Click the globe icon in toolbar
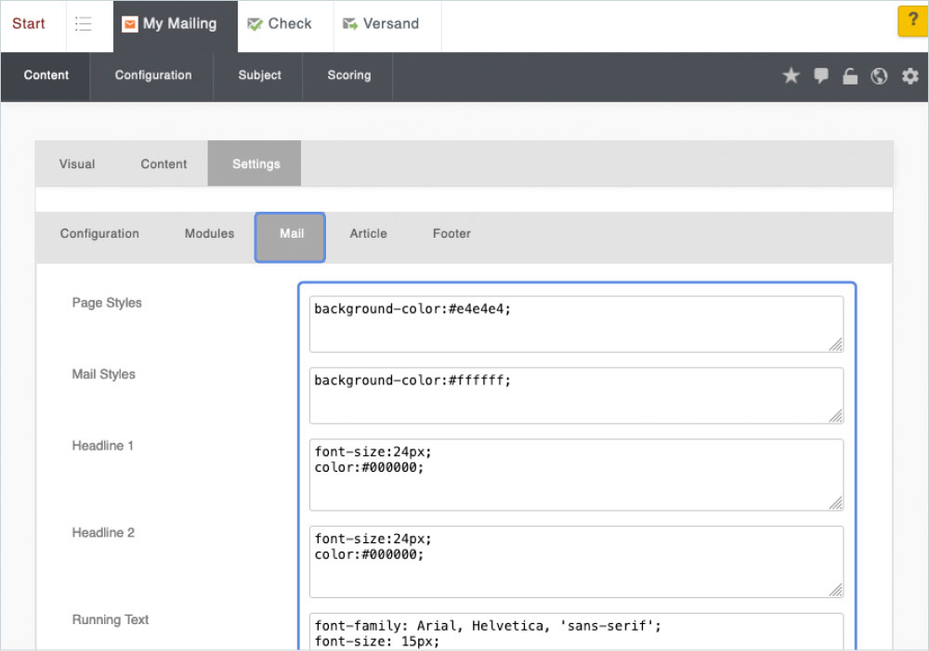 coord(879,76)
